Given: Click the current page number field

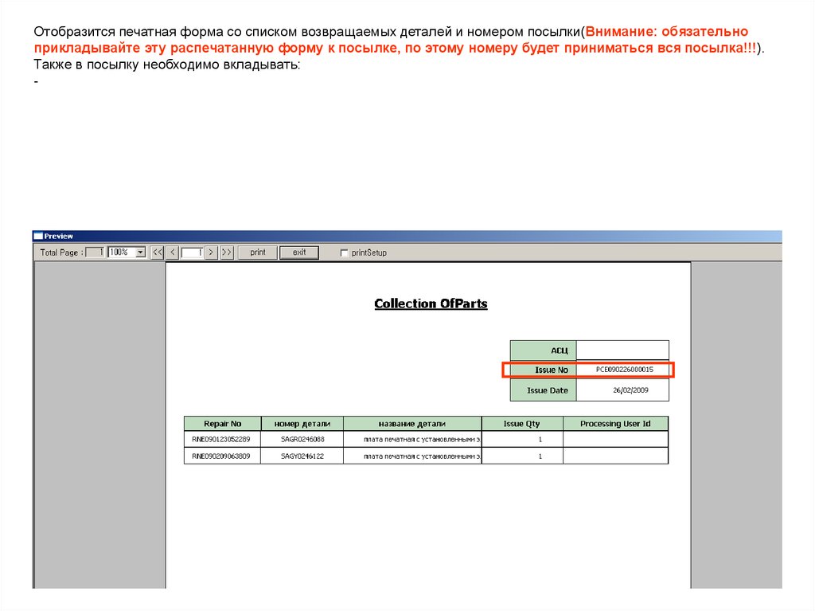Looking at the screenshot, I should [192, 253].
